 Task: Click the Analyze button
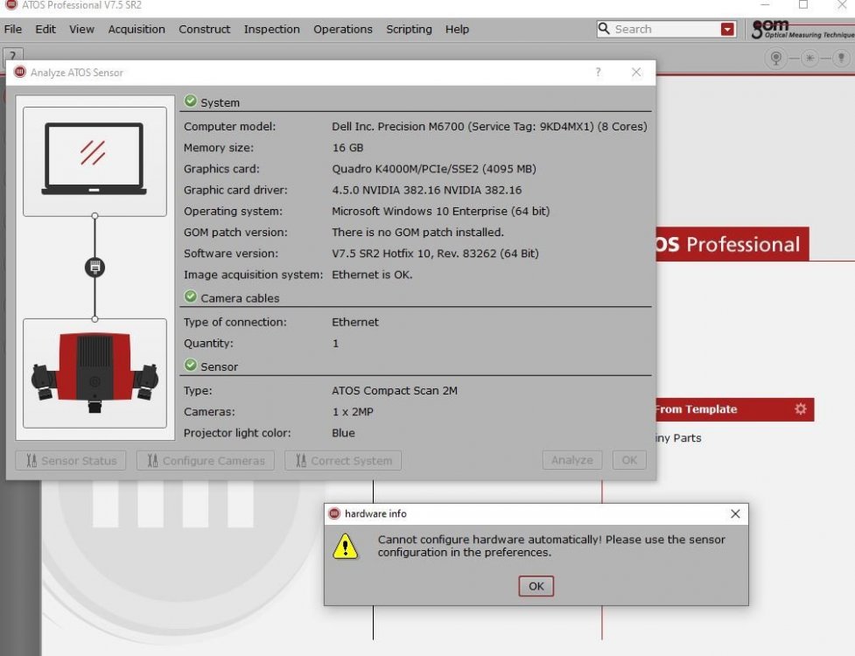(x=571, y=459)
